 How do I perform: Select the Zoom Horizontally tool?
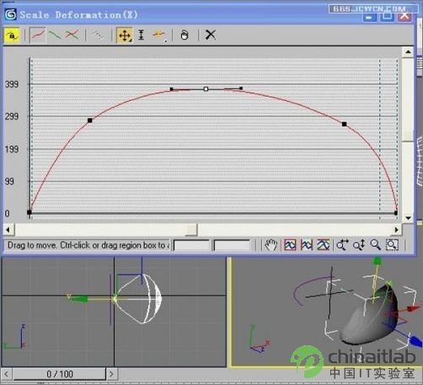(342, 245)
